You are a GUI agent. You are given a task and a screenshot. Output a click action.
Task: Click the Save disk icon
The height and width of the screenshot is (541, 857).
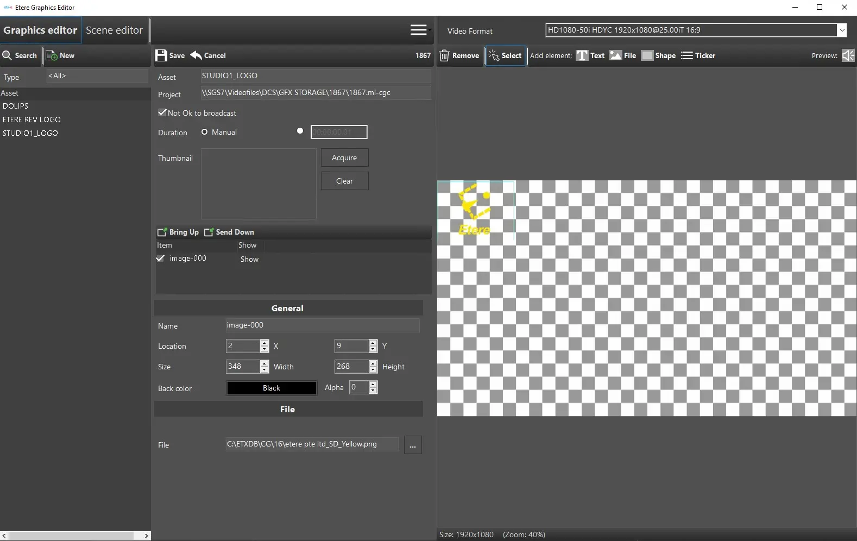[161, 55]
